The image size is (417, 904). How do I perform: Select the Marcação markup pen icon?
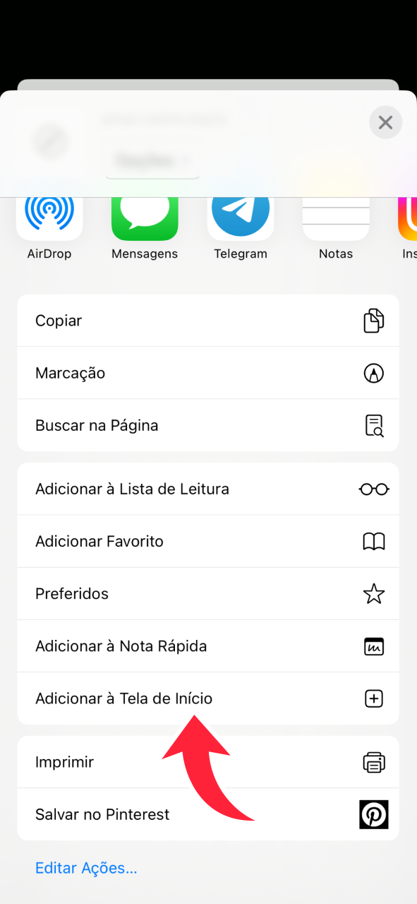click(x=373, y=373)
